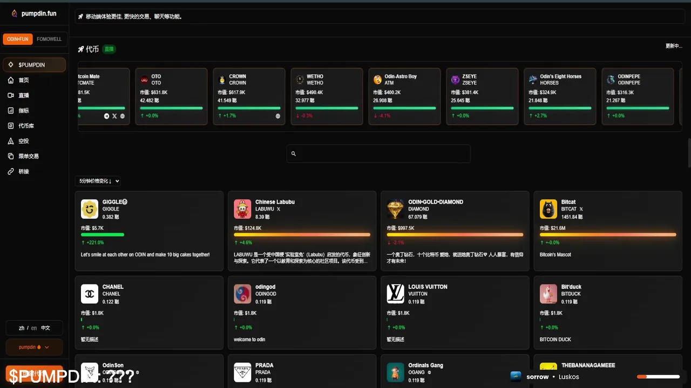The width and height of the screenshot is (691, 388).
Task: Click the Ordinals Gang token logo
Action: (396, 372)
